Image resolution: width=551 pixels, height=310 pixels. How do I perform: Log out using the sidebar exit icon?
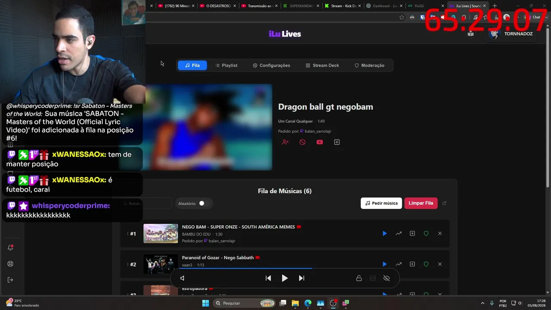(x=10, y=280)
